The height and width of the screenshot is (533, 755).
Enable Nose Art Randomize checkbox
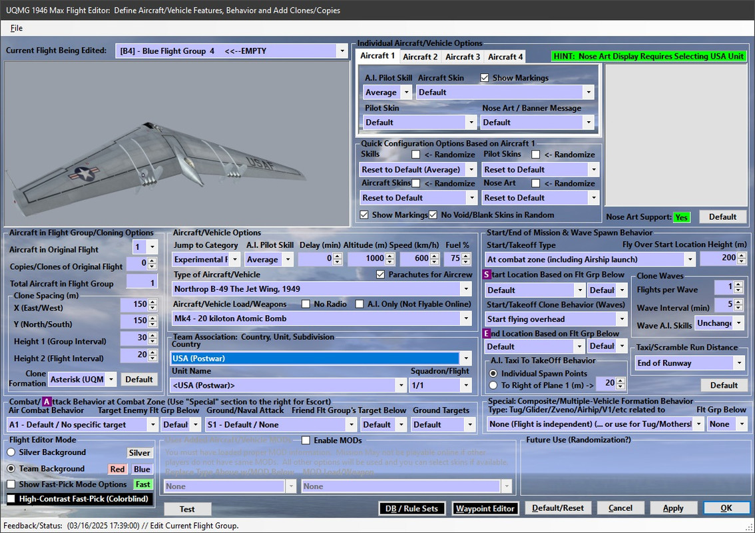point(535,183)
